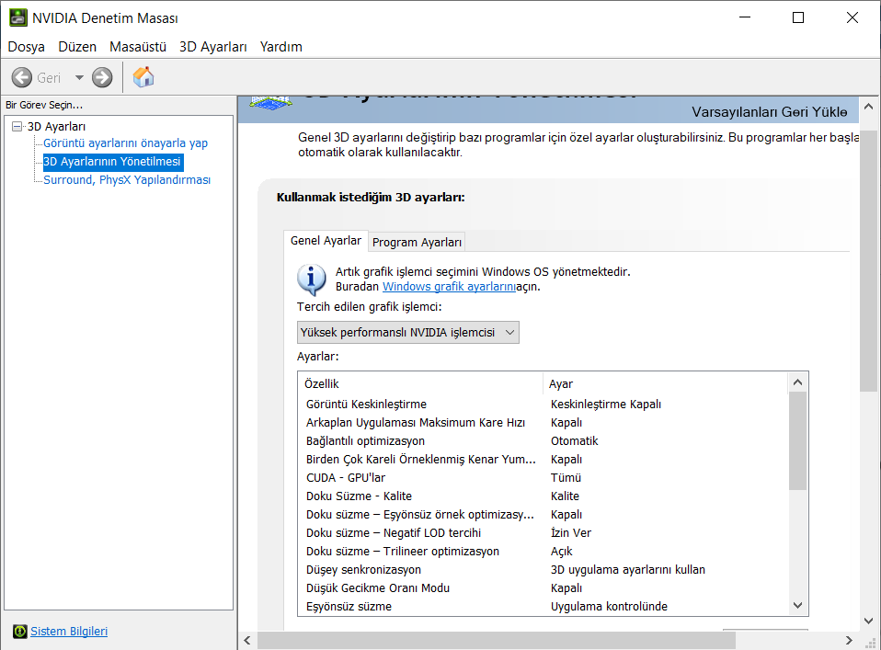The image size is (881, 650).
Task: Collapse the 3D Ayarları tree node
Action: click(x=17, y=126)
